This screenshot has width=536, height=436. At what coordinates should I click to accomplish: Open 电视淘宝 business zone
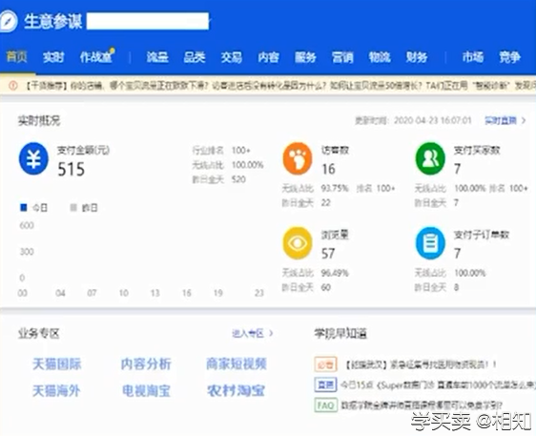(146, 391)
